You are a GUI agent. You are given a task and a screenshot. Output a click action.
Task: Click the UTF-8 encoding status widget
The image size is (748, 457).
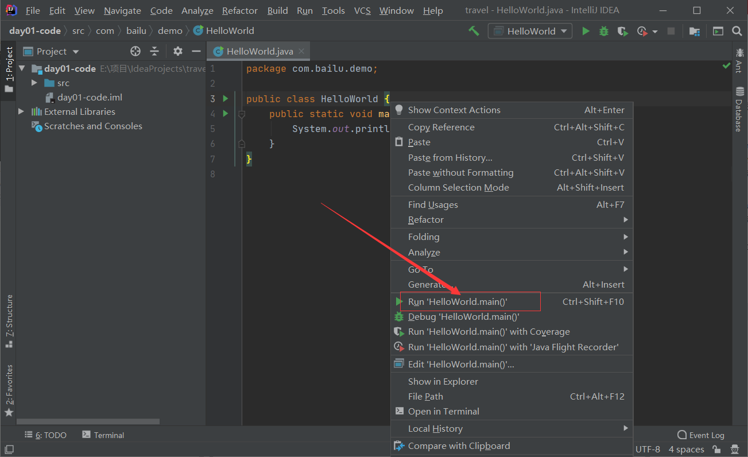click(648, 450)
